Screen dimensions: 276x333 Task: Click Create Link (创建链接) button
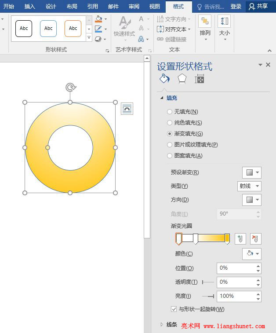[x=172, y=39]
